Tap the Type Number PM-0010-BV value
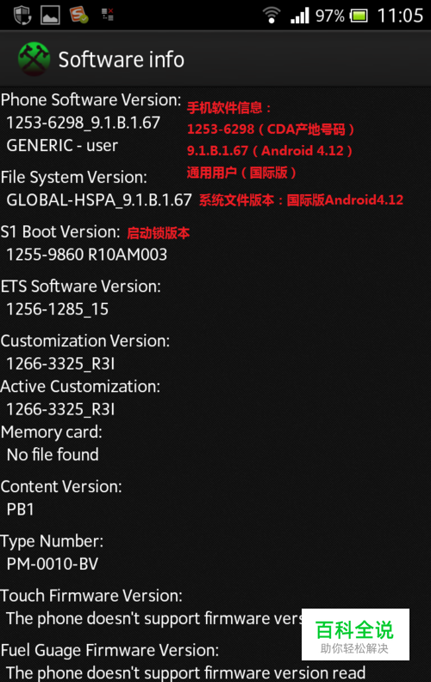The width and height of the screenshot is (431, 682). pyautogui.click(x=52, y=564)
